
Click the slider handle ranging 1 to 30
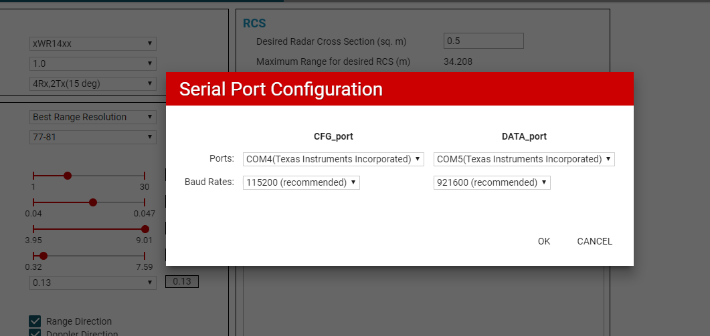pos(67,176)
